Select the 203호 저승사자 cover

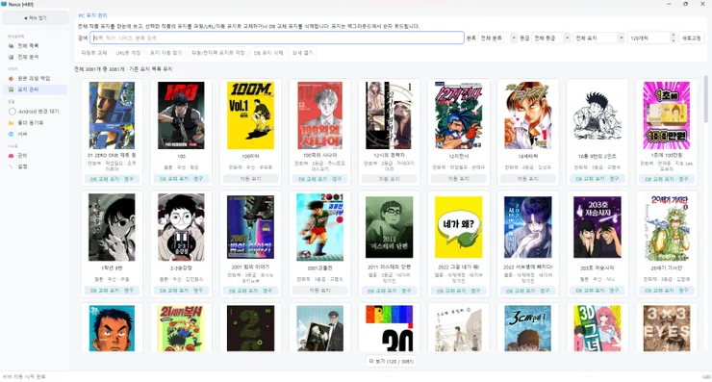click(x=598, y=227)
